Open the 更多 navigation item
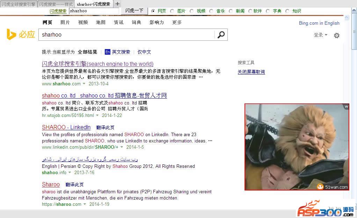 pos(177,22)
